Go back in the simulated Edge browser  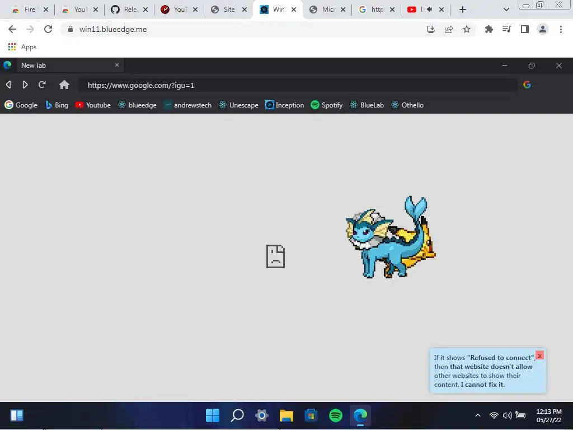8,85
